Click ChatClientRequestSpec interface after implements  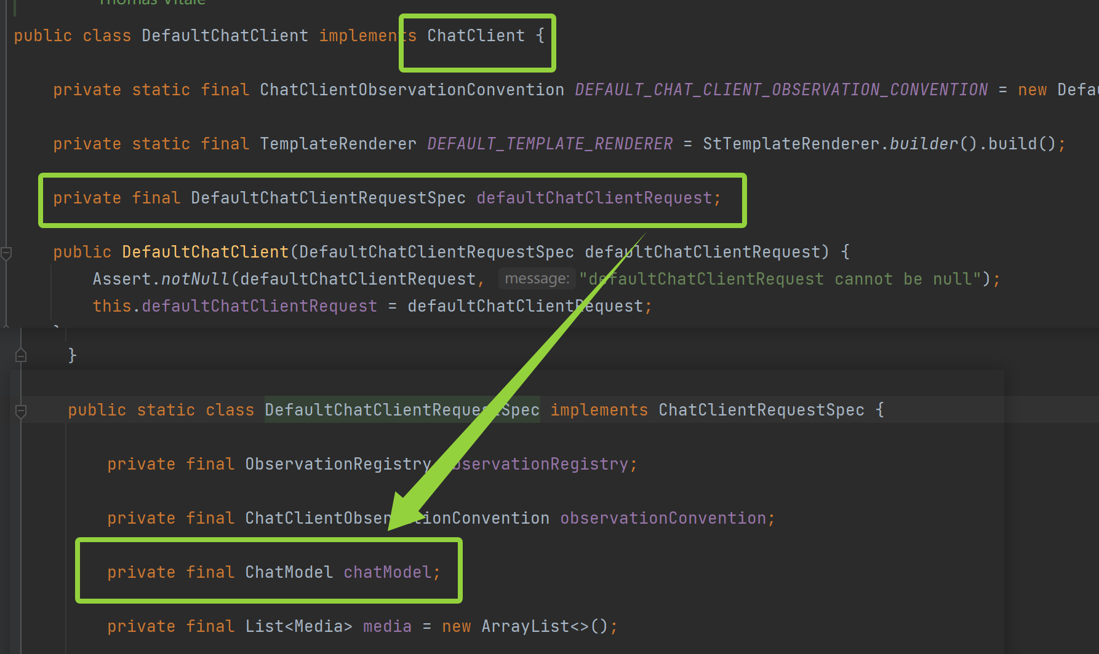pyautogui.click(x=761, y=410)
